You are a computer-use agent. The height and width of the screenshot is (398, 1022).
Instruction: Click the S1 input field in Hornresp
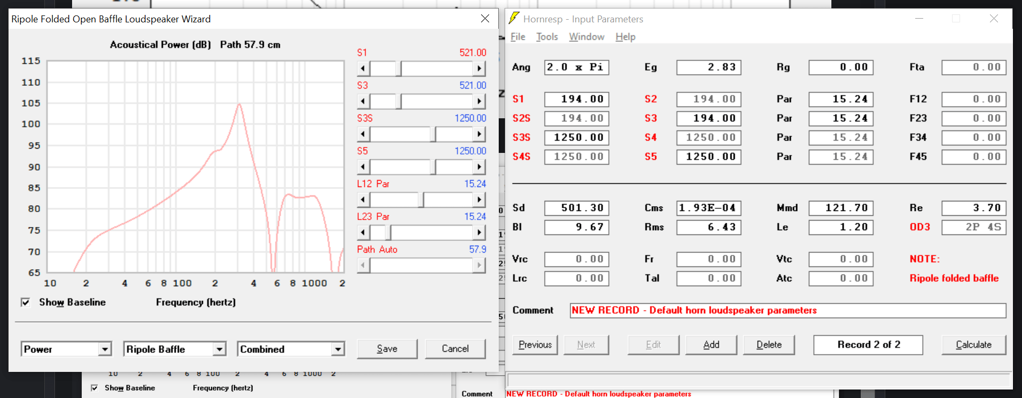(577, 99)
